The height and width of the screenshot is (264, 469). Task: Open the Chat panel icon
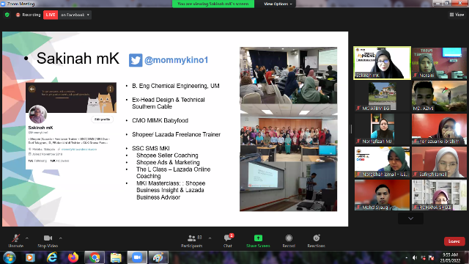228,238
